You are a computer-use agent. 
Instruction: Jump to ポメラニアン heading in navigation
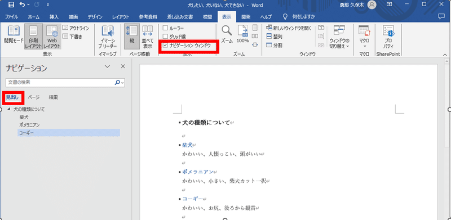pos(29,125)
